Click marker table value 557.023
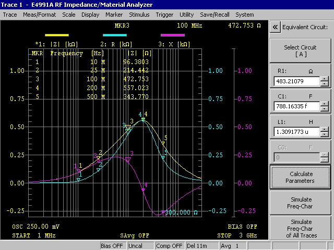 point(136,88)
